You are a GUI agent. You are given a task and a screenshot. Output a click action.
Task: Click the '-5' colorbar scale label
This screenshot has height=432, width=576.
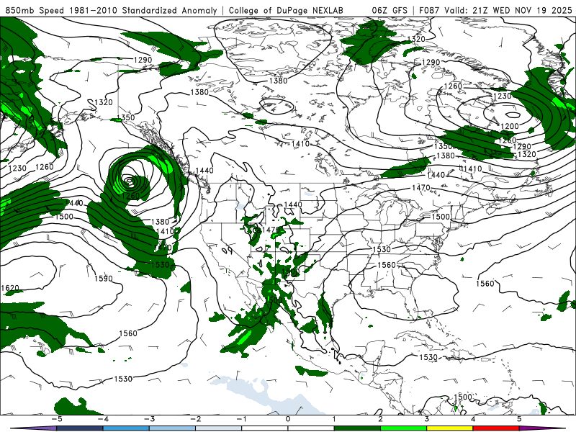tap(56, 419)
